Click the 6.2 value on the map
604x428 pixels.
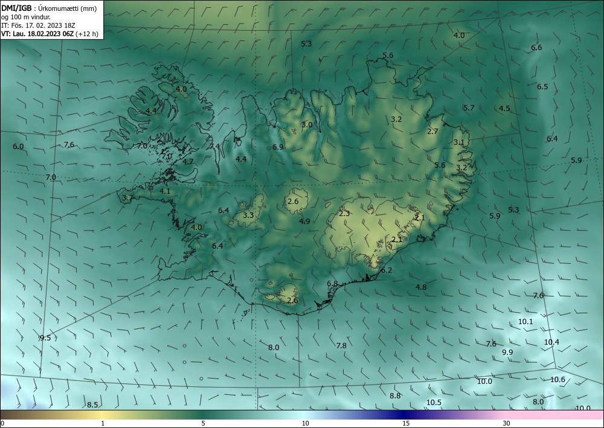pyautogui.click(x=387, y=270)
